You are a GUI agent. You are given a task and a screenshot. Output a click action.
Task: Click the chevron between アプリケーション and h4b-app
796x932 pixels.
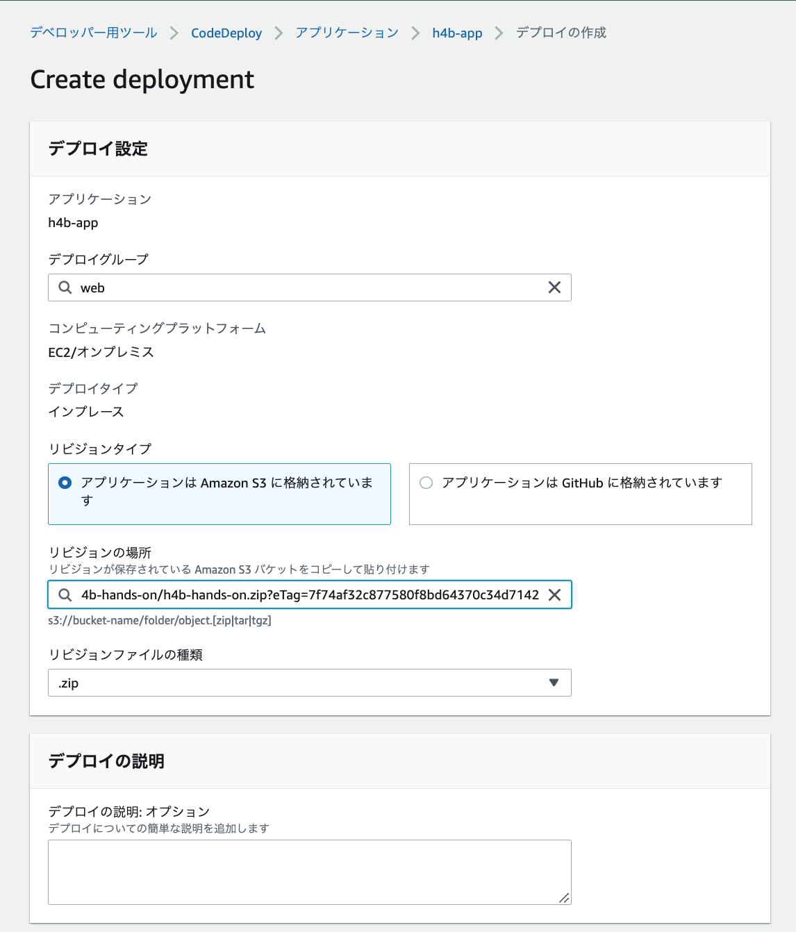click(415, 33)
